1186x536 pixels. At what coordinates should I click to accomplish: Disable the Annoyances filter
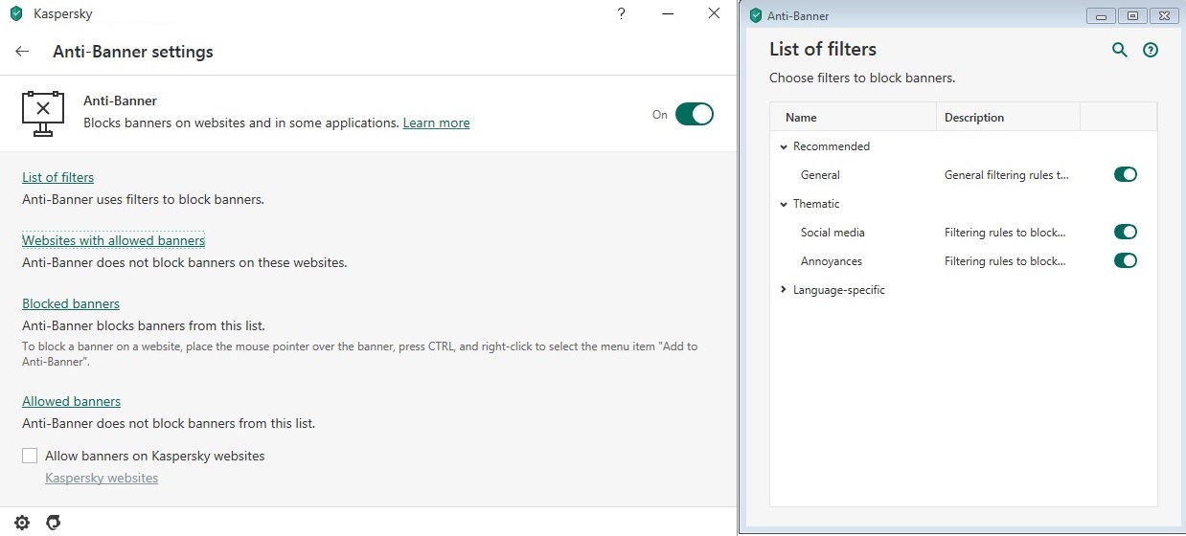(x=1126, y=260)
